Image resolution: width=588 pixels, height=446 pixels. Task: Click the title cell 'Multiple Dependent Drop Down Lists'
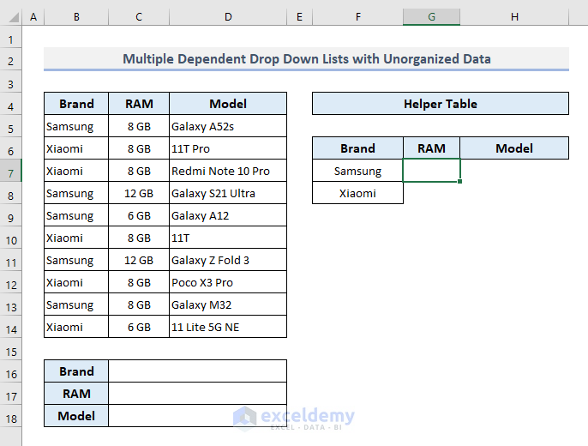coord(306,59)
